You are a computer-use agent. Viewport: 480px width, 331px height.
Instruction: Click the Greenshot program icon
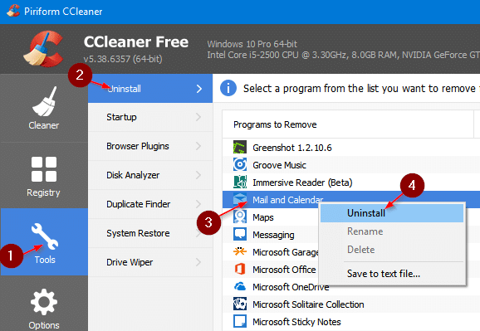pos(240,147)
